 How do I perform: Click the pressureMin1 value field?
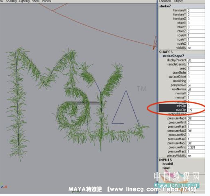click(196, 122)
